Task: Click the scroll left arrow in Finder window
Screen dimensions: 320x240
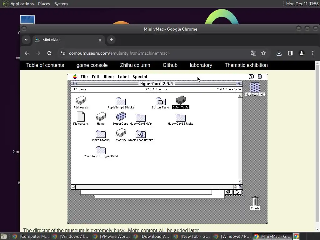Action: coord(73,187)
